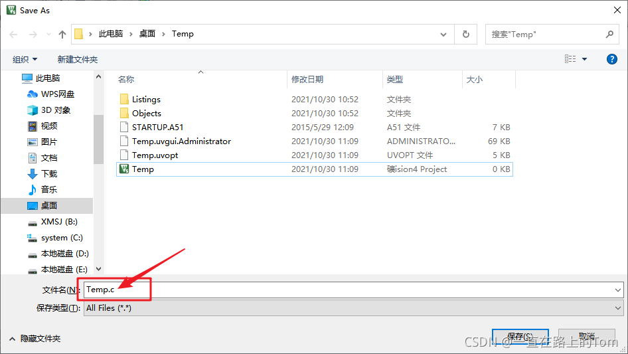Select the Listings folder

[x=315, y=100]
